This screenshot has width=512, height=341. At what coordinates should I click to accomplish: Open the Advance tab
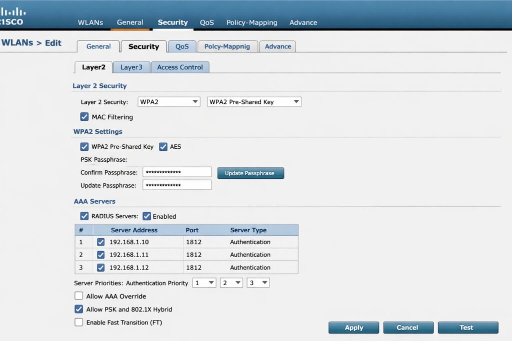(277, 46)
